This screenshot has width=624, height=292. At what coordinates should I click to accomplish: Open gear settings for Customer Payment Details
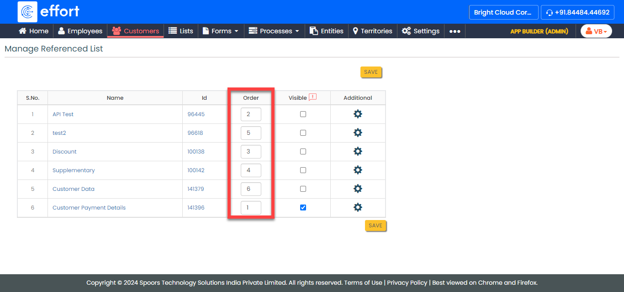click(358, 207)
